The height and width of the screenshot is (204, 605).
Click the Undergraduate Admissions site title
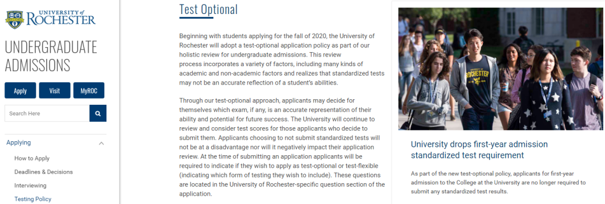coord(51,56)
